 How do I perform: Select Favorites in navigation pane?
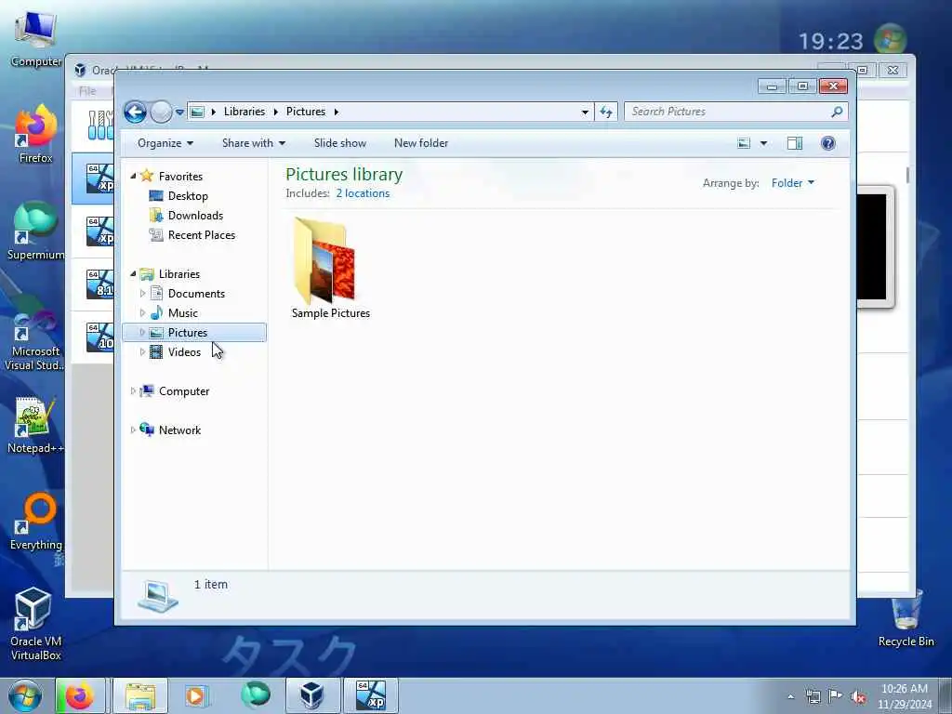(180, 176)
